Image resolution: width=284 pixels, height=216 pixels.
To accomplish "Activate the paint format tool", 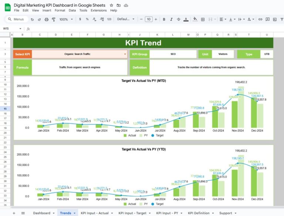I will pos(54,19).
